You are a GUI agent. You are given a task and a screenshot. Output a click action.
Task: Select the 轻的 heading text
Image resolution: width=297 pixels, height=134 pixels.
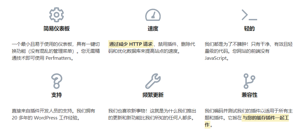249,29
